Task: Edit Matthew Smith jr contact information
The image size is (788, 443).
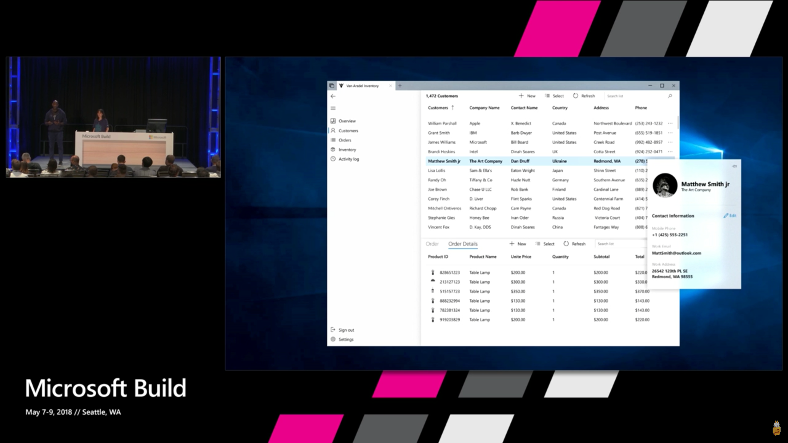Action: pos(730,216)
